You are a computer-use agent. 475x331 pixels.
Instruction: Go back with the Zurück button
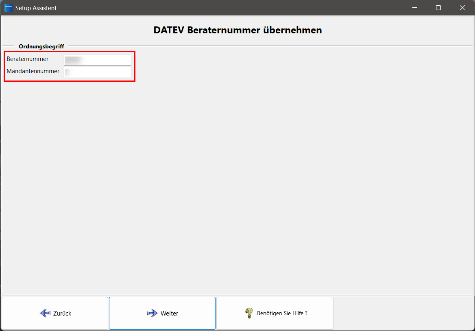tap(55, 313)
